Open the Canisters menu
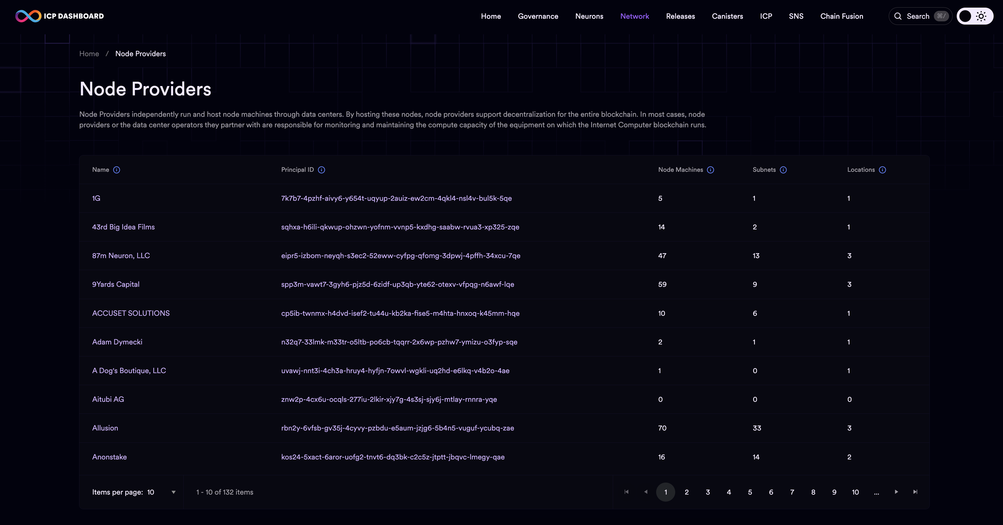 pyautogui.click(x=727, y=16)
